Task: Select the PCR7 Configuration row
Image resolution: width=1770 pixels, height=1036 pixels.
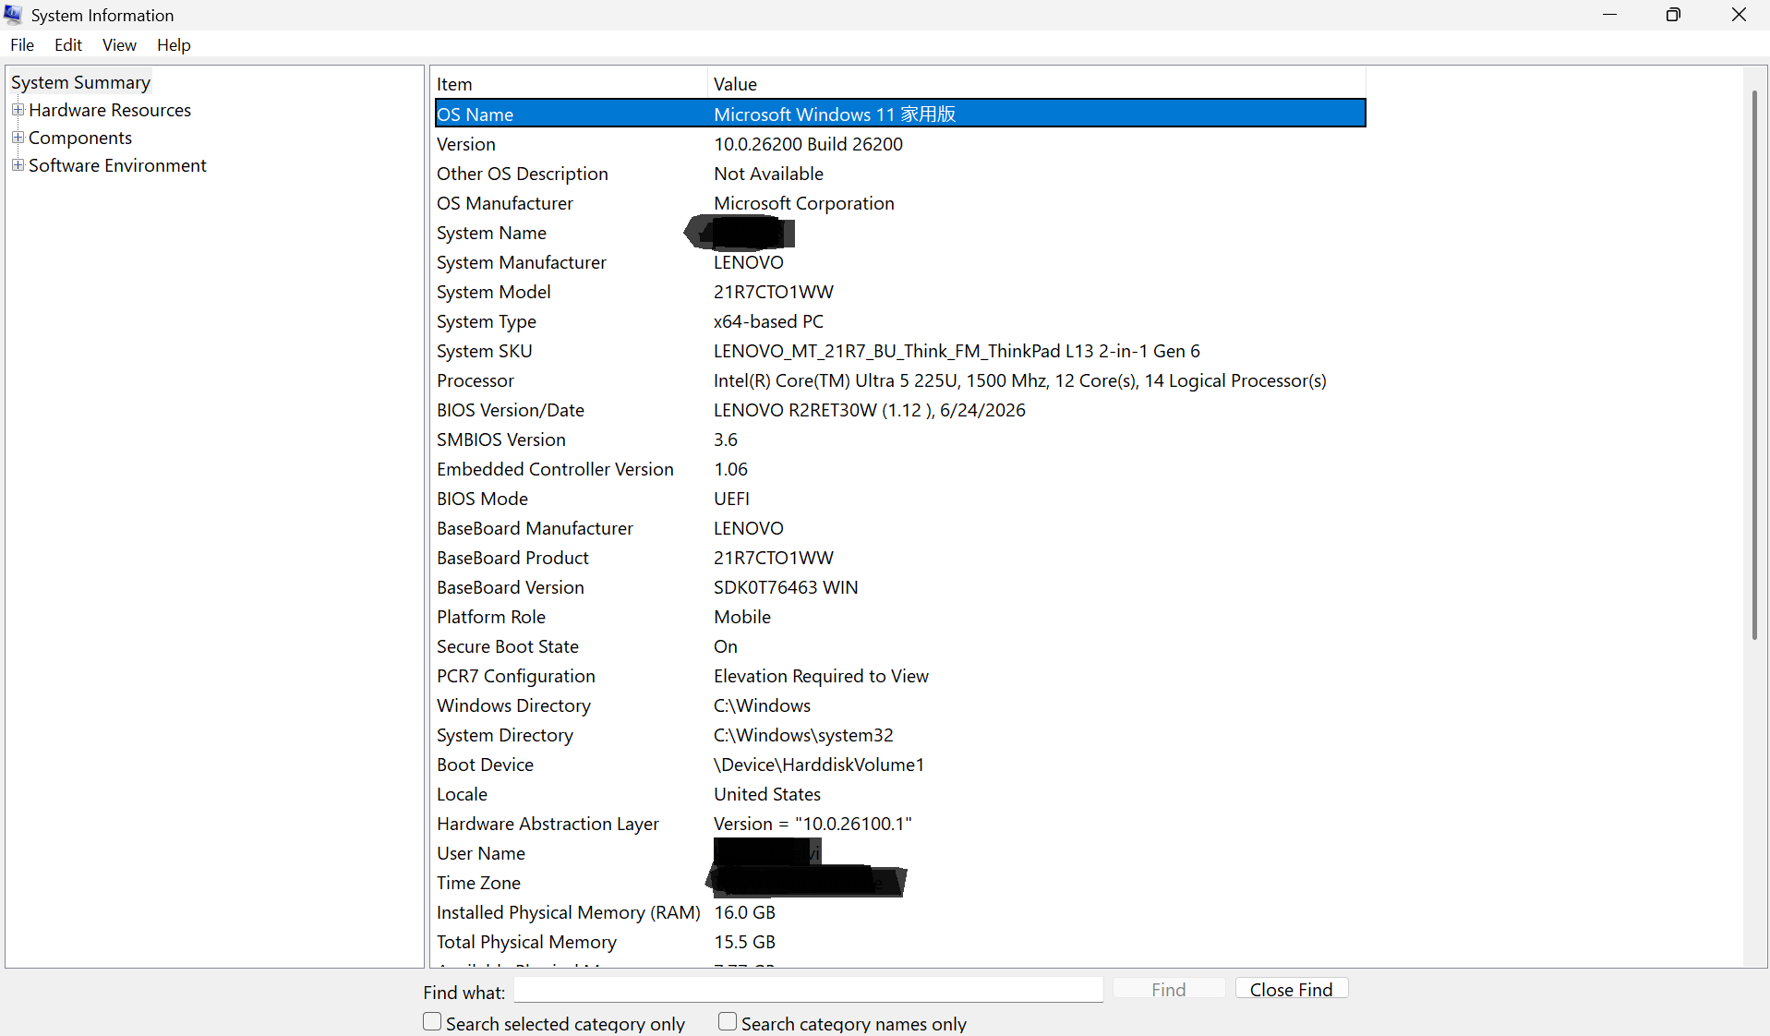Action: [x=900, y=676]
